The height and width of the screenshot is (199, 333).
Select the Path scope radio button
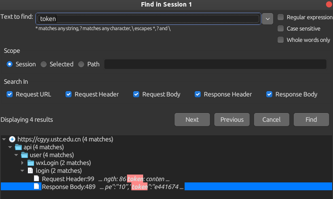(81, 64)
